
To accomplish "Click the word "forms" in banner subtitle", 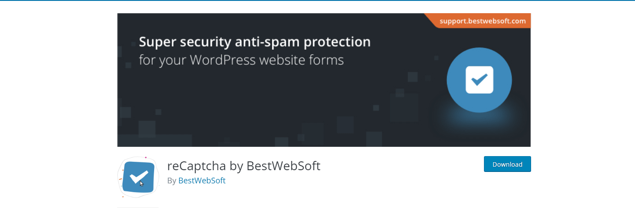I will (x=328, y=59).
